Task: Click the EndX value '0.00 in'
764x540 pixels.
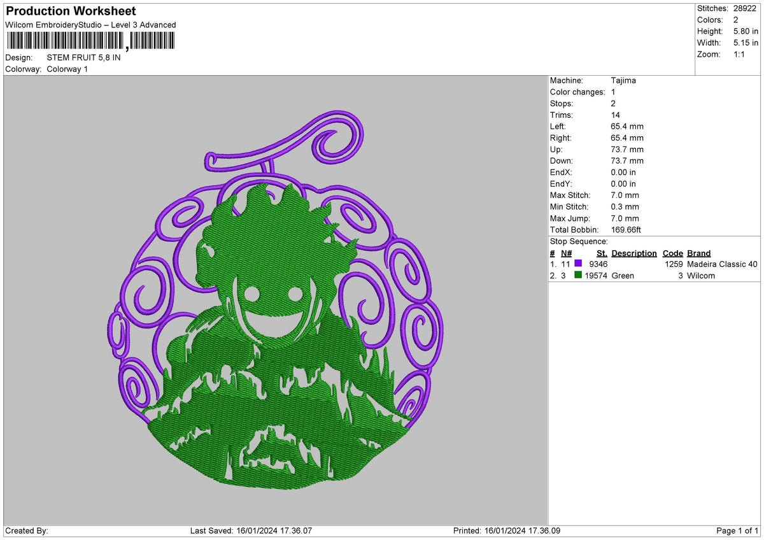Action: [x=623, y=172]
